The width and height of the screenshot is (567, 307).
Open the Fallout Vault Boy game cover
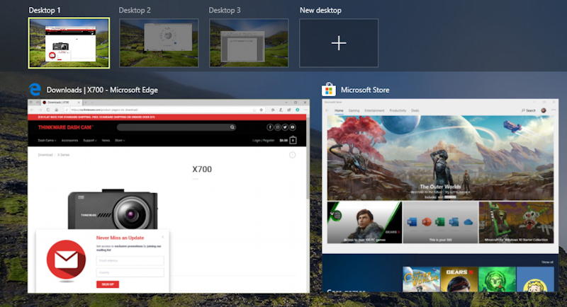535,279
